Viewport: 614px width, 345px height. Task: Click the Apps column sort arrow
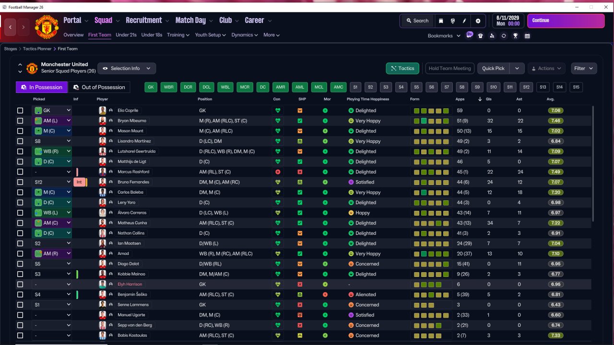point(480,99)
